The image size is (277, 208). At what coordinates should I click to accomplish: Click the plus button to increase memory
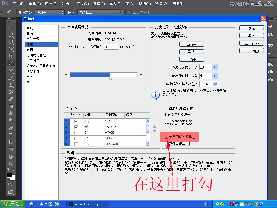point(141,75)
